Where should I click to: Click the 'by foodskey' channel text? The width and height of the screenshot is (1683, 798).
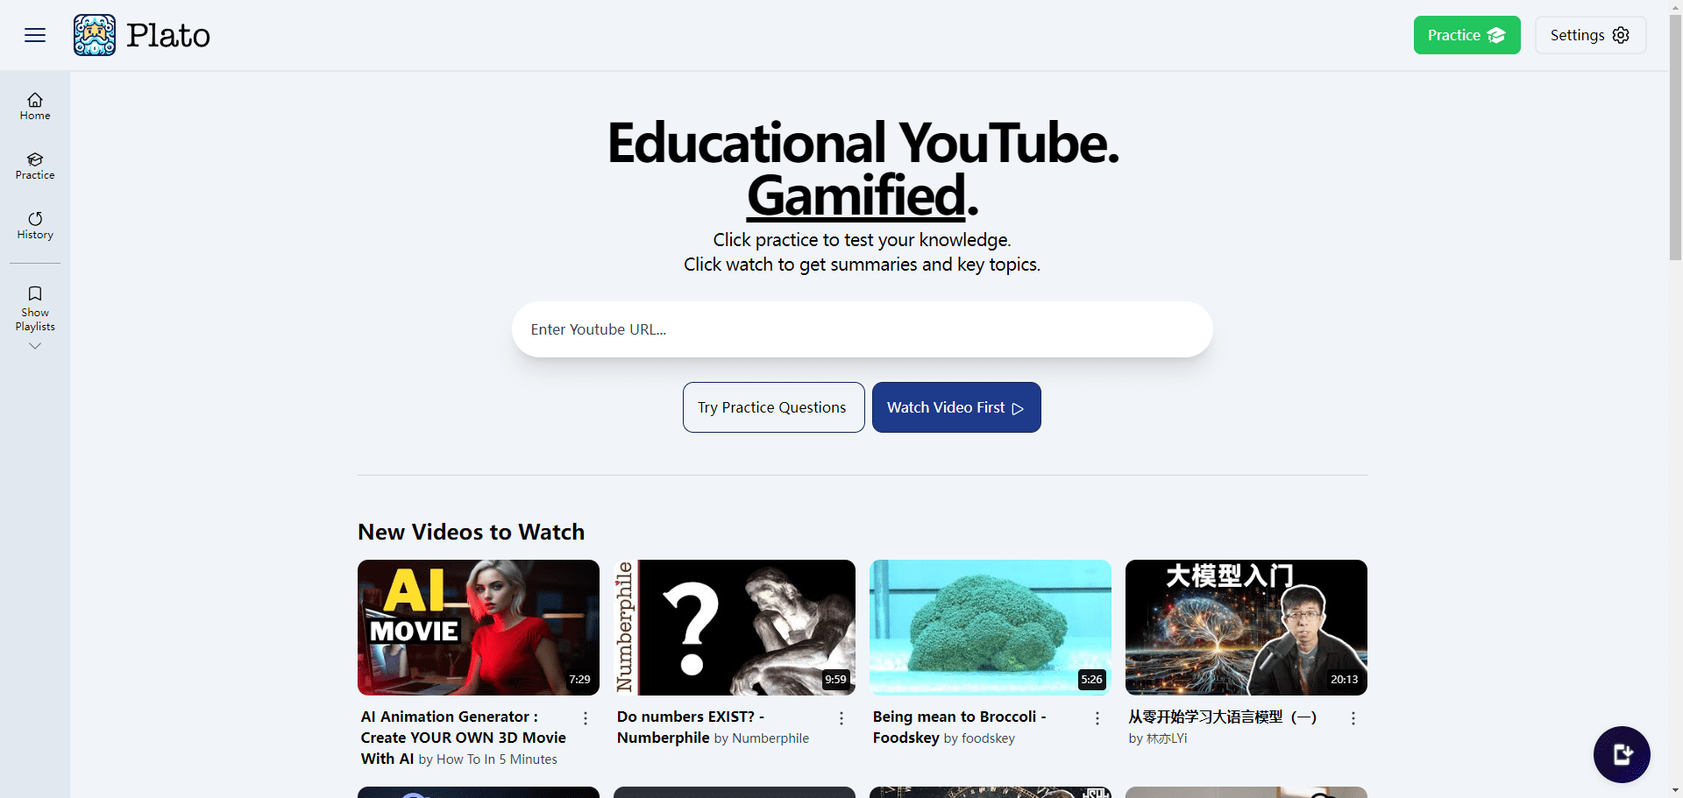[979, 738]
